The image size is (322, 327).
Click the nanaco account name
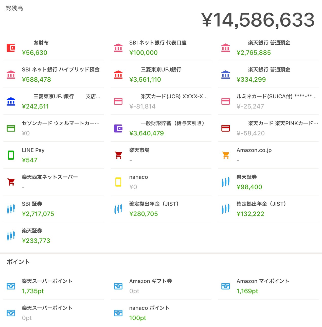point(138,177)
